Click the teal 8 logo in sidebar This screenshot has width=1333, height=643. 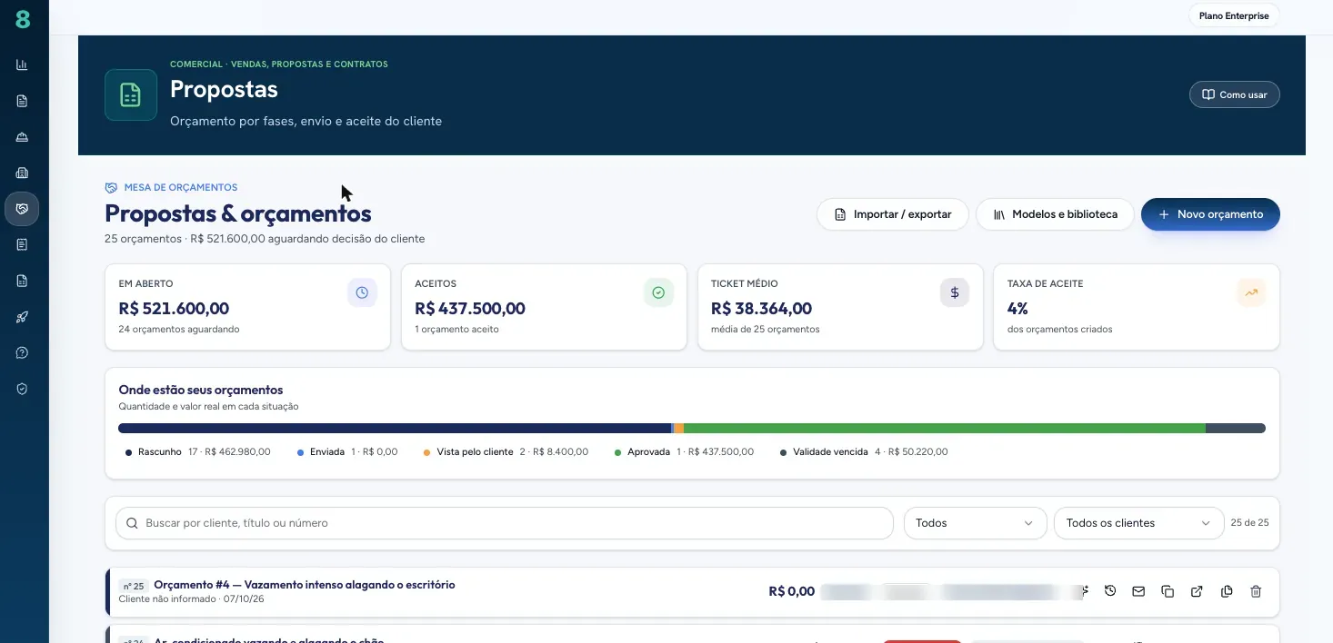point(22,18)
